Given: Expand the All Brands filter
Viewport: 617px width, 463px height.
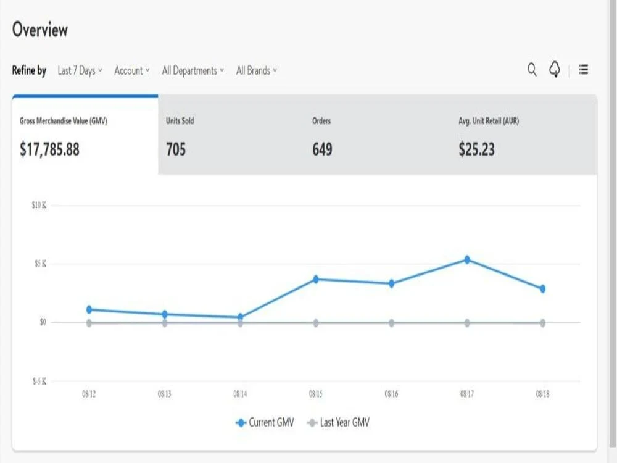Looking at the screenshot, I should point(257,70).
